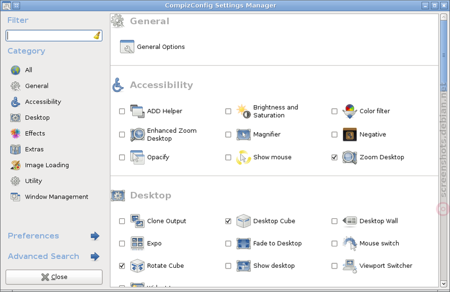Screen dimensions: 450x292
Task: Open the Rotate Cube plugin icon
Action: click(x=137, y=266)
